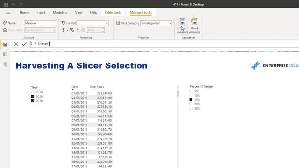Image resolution: width=299 pixels, height=168 pixels.
Task: Open the Quick measure tool
Action: click(x=194, y=26)
